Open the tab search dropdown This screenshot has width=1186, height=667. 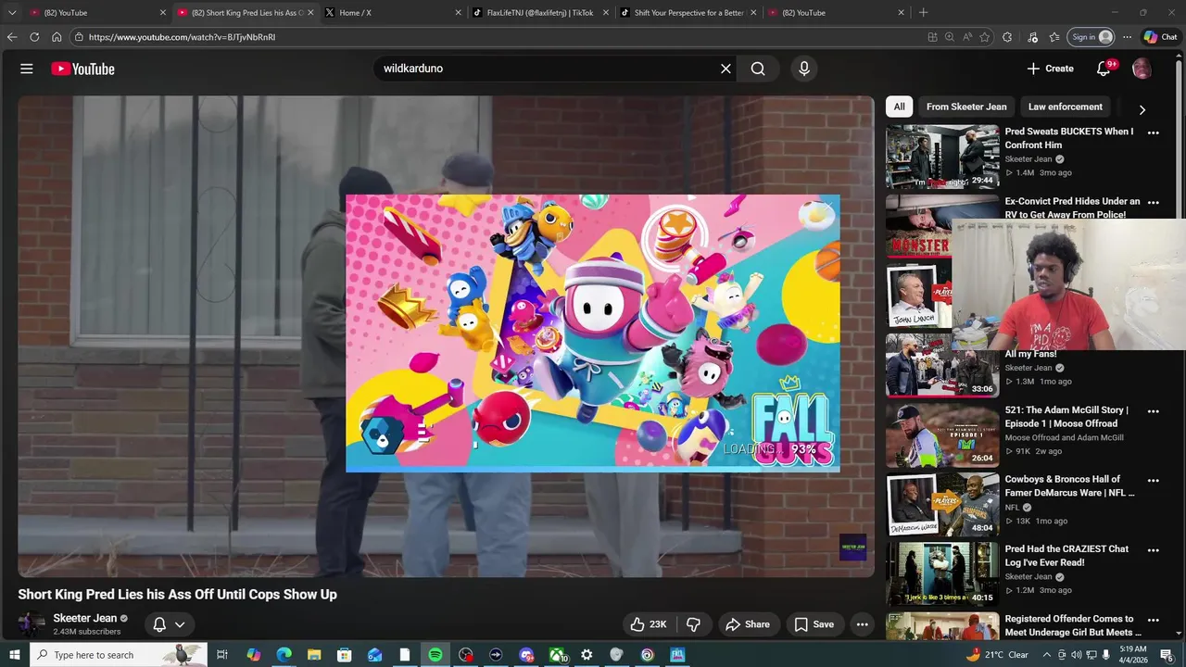(12, 13)
